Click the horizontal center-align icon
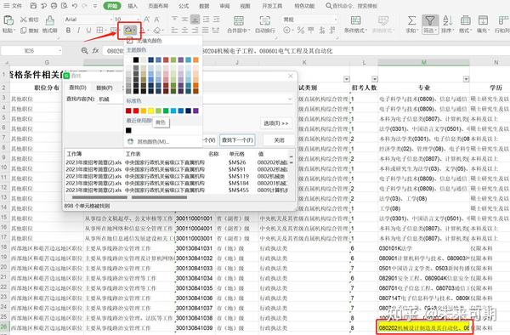 [x=184, y=31]
